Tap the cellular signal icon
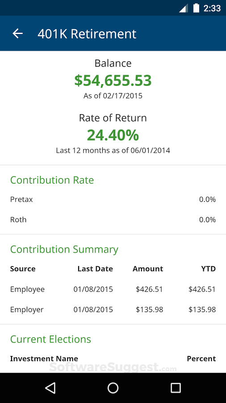The width and height of the screenshot is (226, 403). [184, 8]
